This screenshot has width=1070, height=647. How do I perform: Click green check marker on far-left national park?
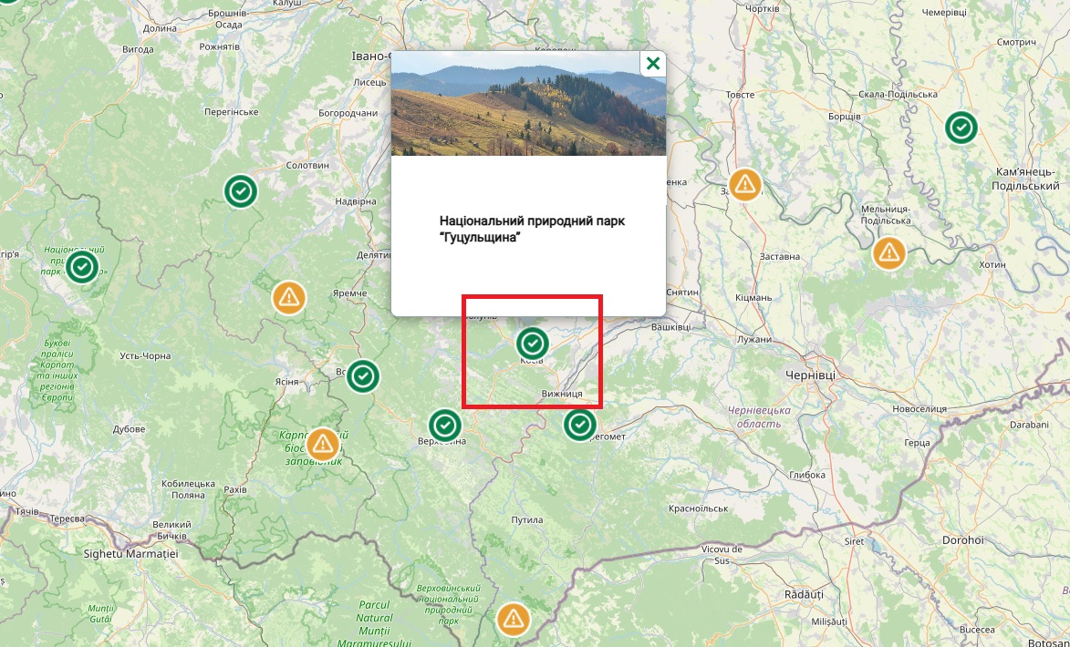coord(82,267)
